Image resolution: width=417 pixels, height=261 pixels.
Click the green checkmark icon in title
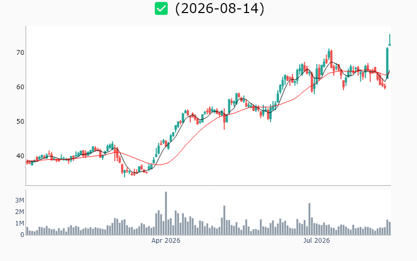pos(161,8)
